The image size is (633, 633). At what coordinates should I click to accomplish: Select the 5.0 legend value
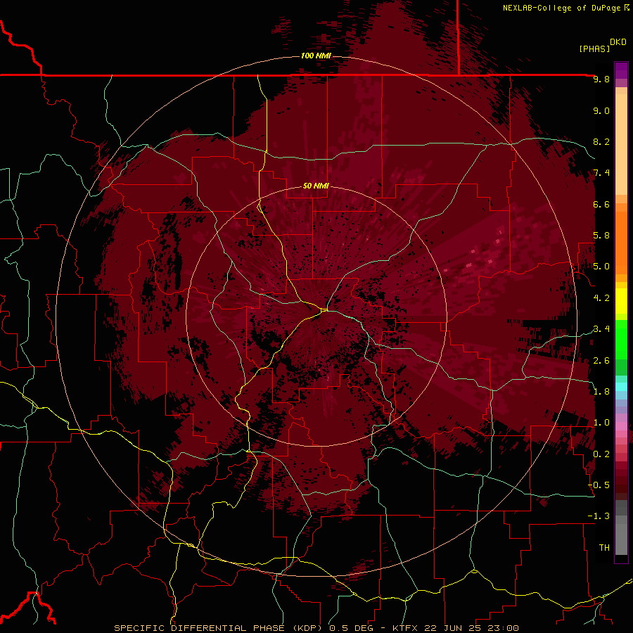pos(601,267)
